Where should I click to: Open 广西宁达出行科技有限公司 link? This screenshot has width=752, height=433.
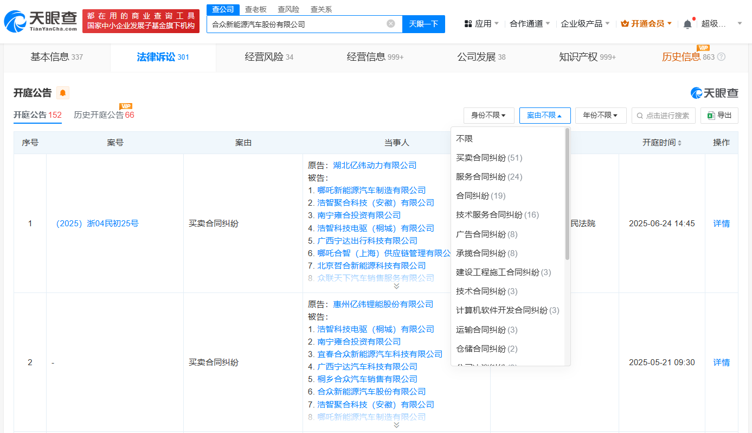368,241
